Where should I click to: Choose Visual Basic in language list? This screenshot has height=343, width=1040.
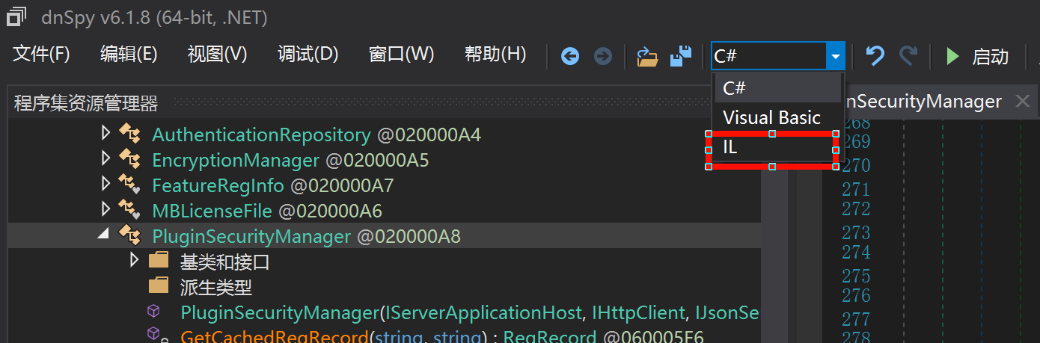772,117
